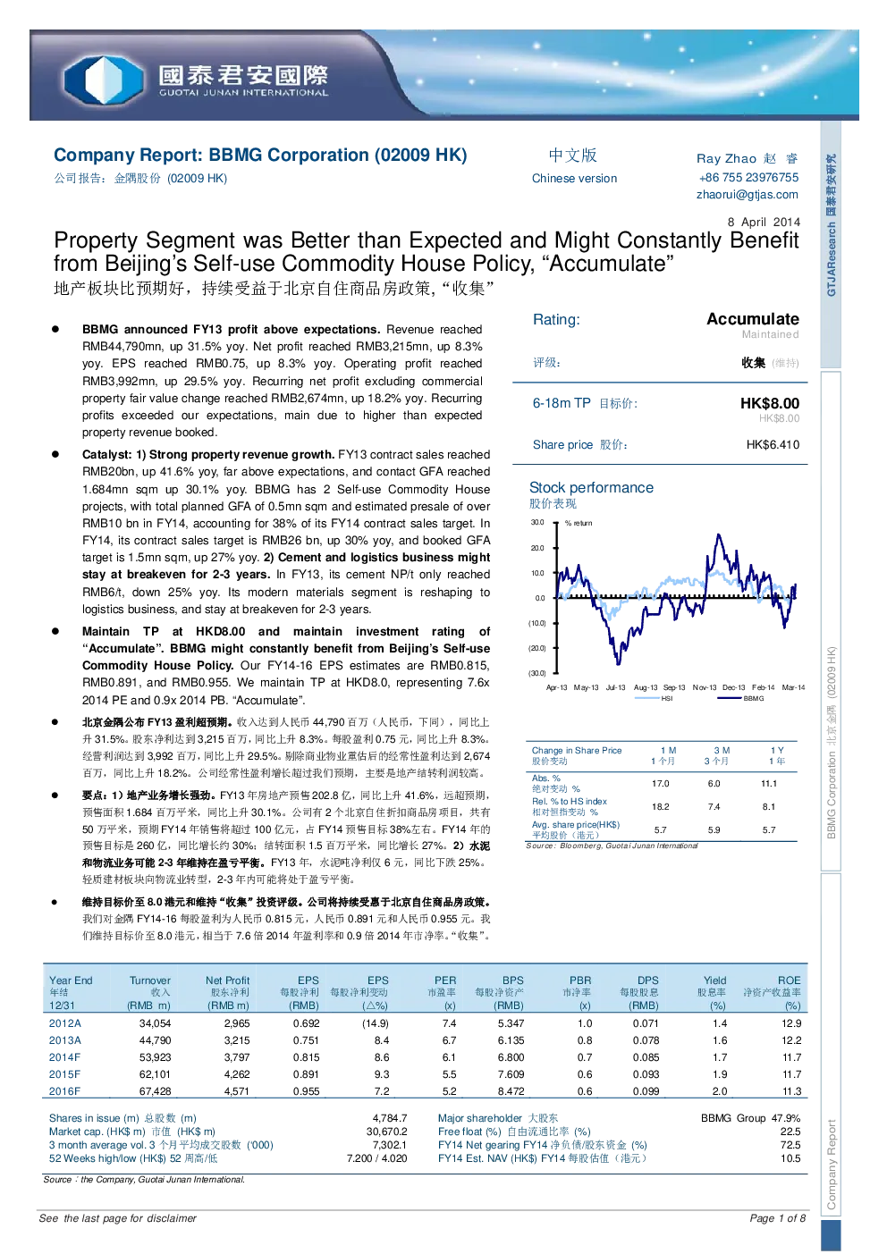Click Source: Bloomberg, Guotai Junan International note
887x1254 pixels.
612,846
